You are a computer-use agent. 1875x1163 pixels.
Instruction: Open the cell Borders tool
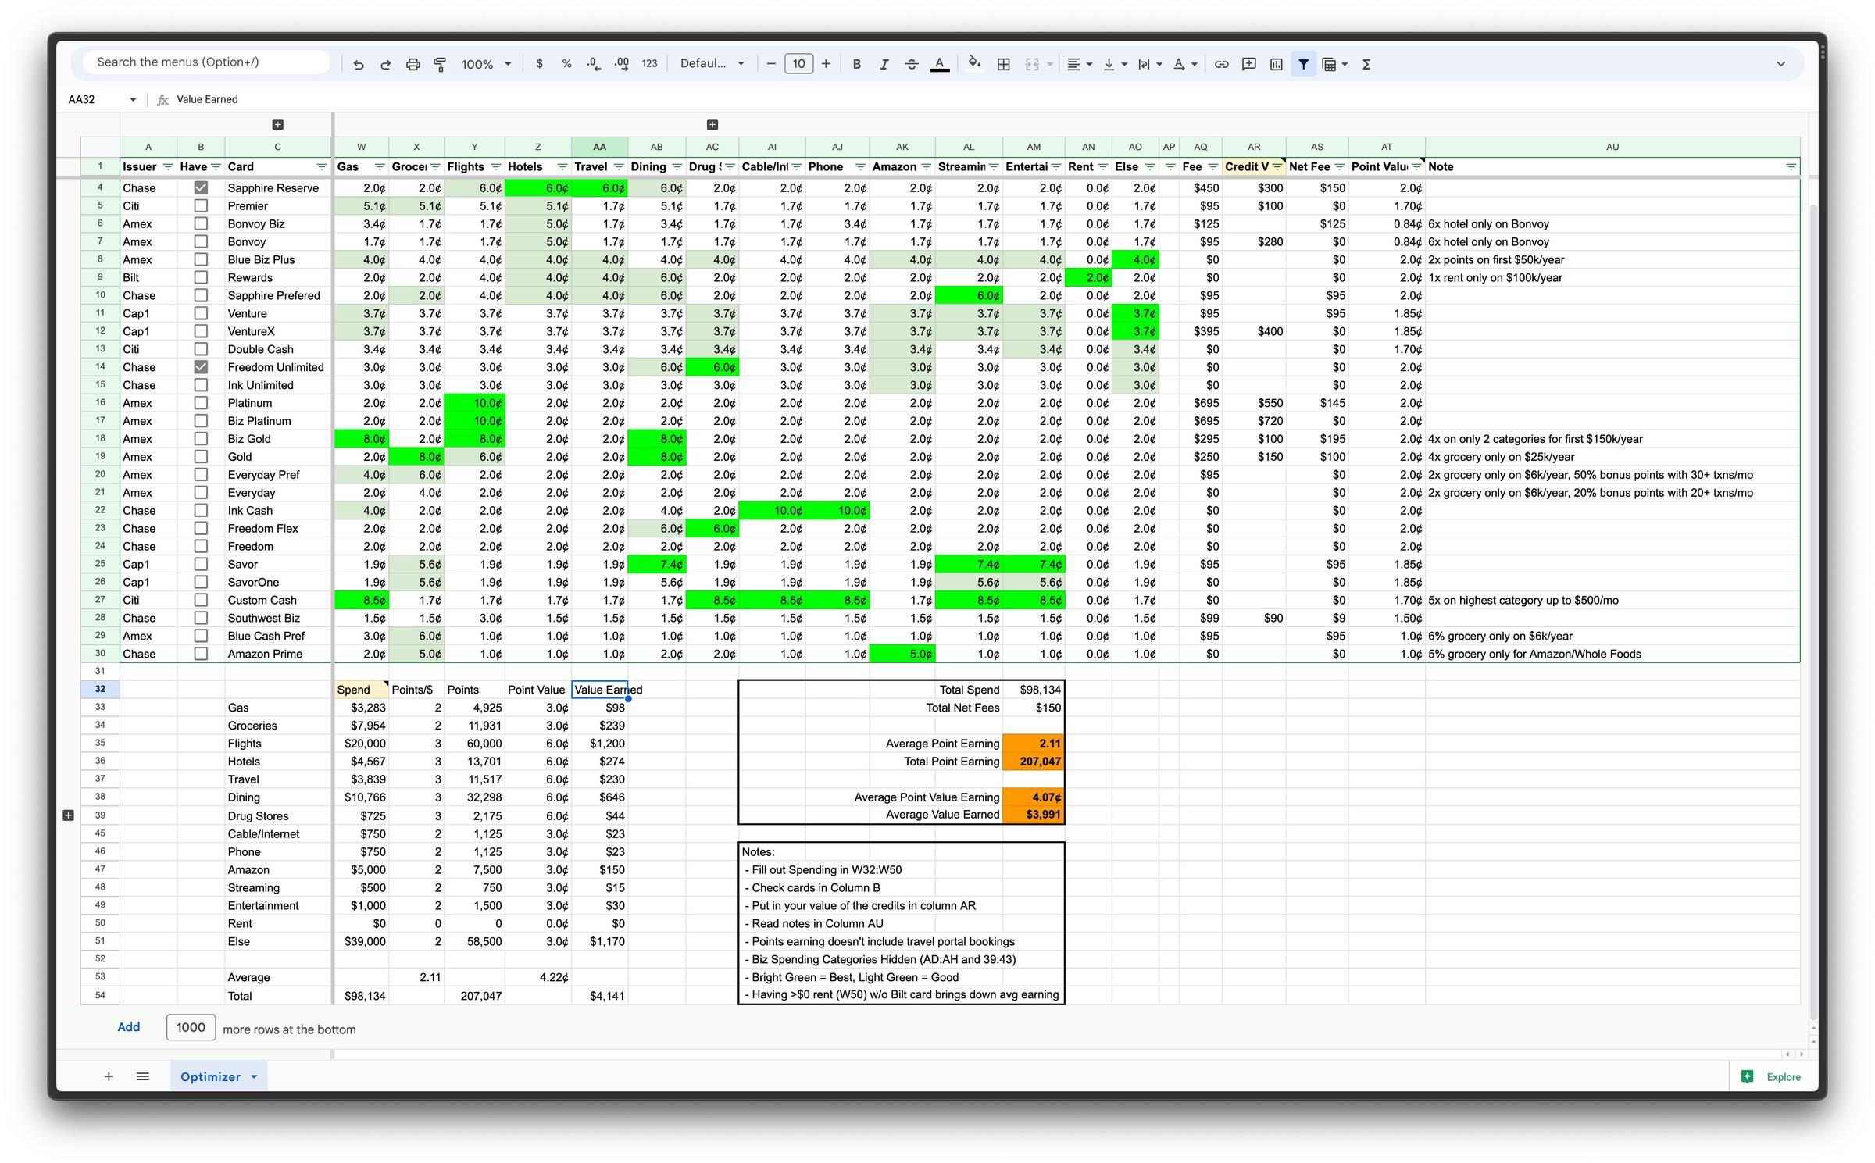(1003, 64)
